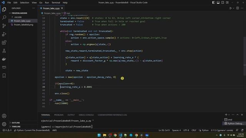This screenshot has width=246, height=138.
Task: Open the Search view in activity bar
Action: (x=4, y=17)
